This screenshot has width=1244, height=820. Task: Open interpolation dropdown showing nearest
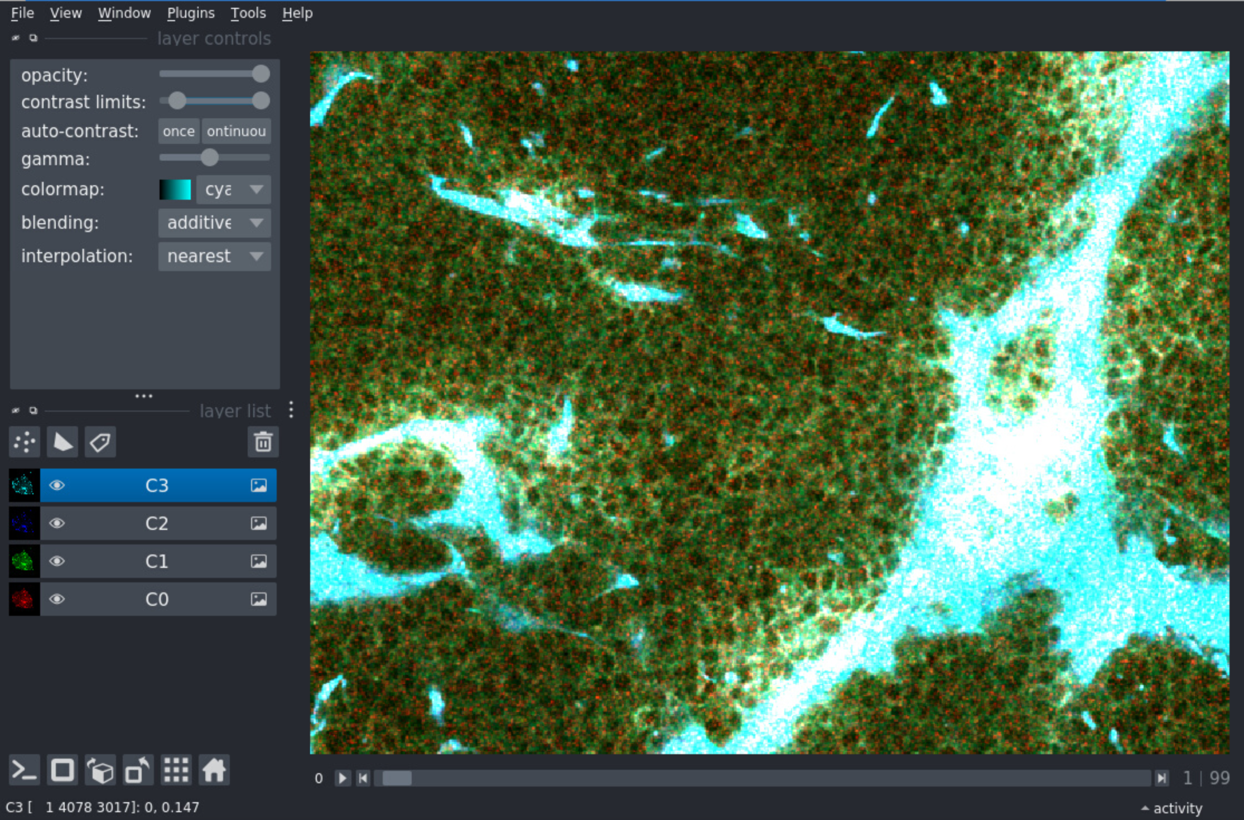215,257
